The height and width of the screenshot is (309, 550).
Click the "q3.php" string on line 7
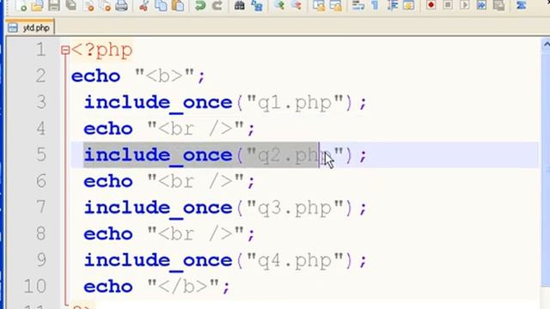[295, 208]
